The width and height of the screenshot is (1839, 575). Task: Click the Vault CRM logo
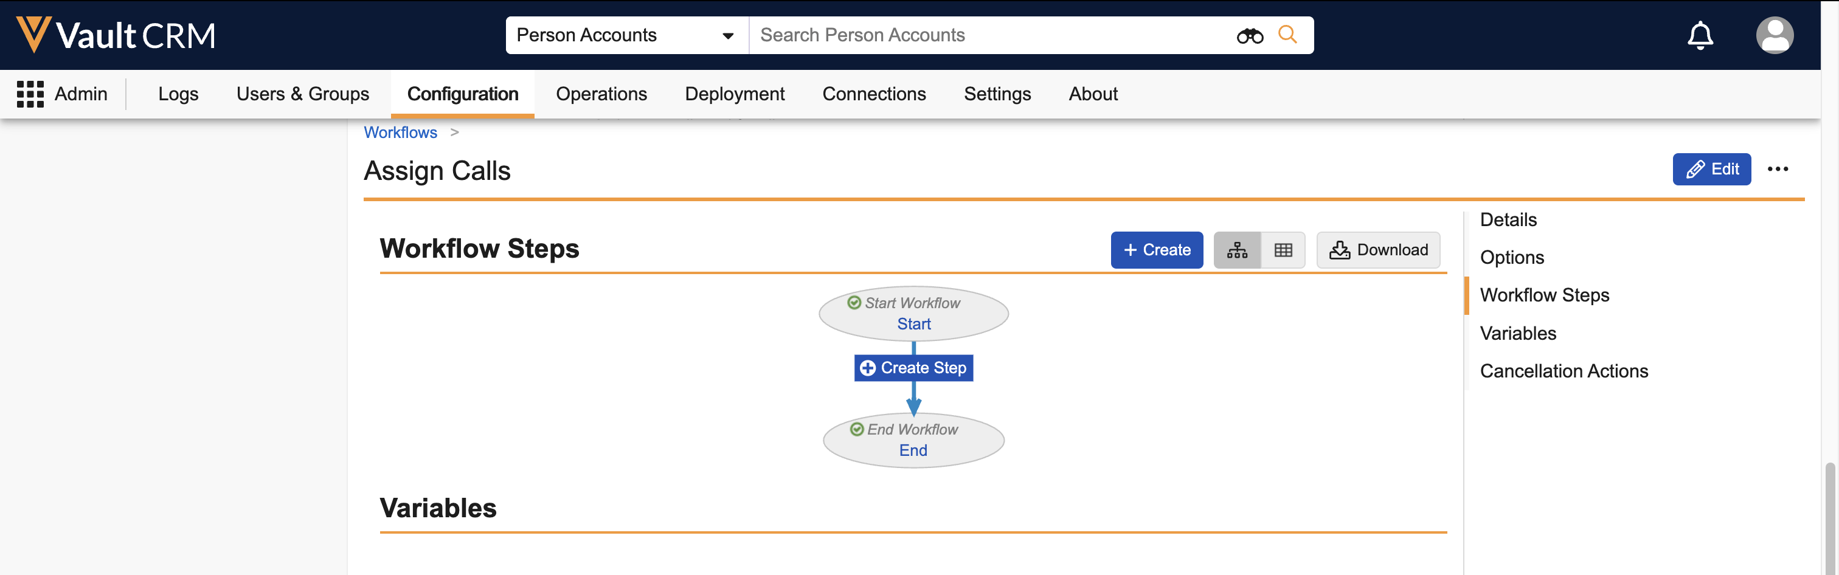[x=116, y=35]
